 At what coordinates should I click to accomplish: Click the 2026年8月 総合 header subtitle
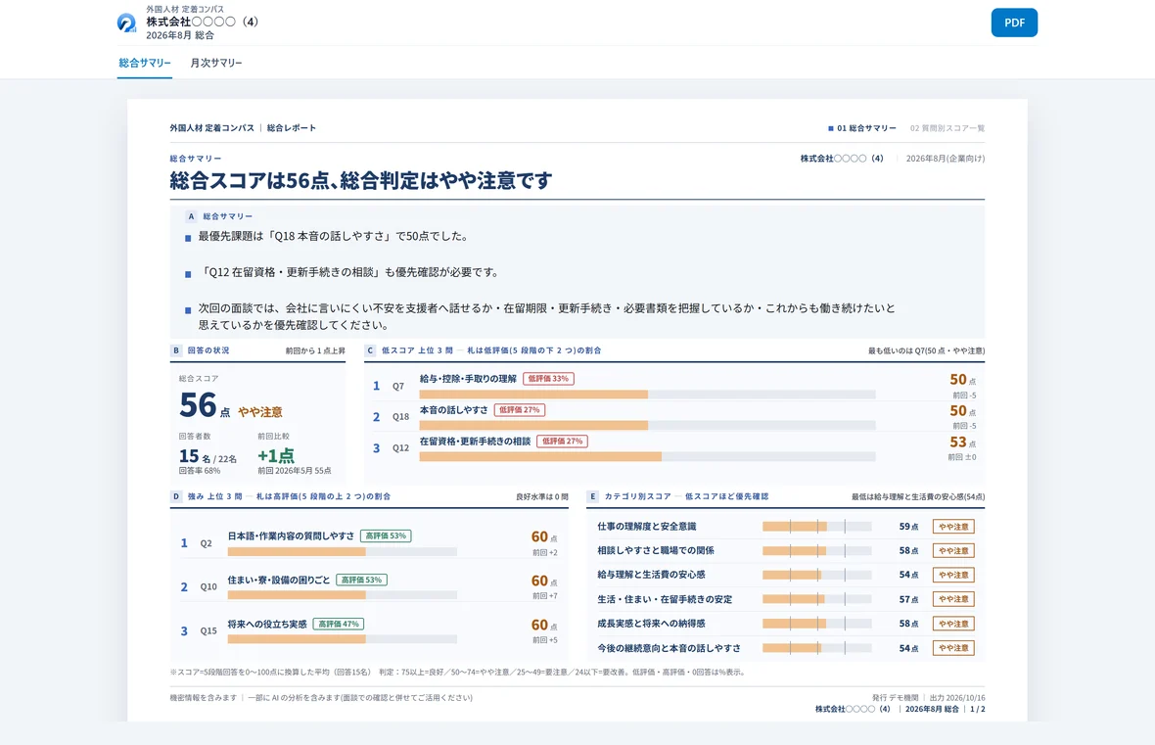[180, 35]
